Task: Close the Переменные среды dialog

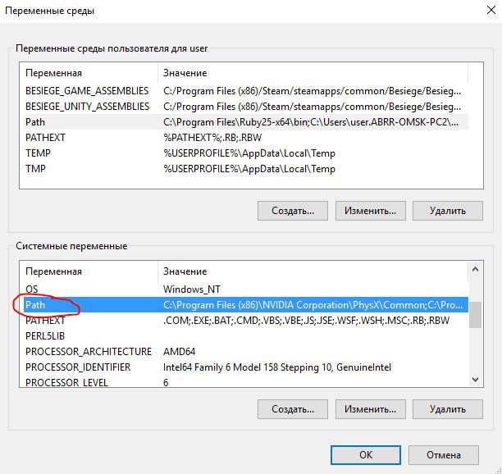Action: [x=491, y=10]
